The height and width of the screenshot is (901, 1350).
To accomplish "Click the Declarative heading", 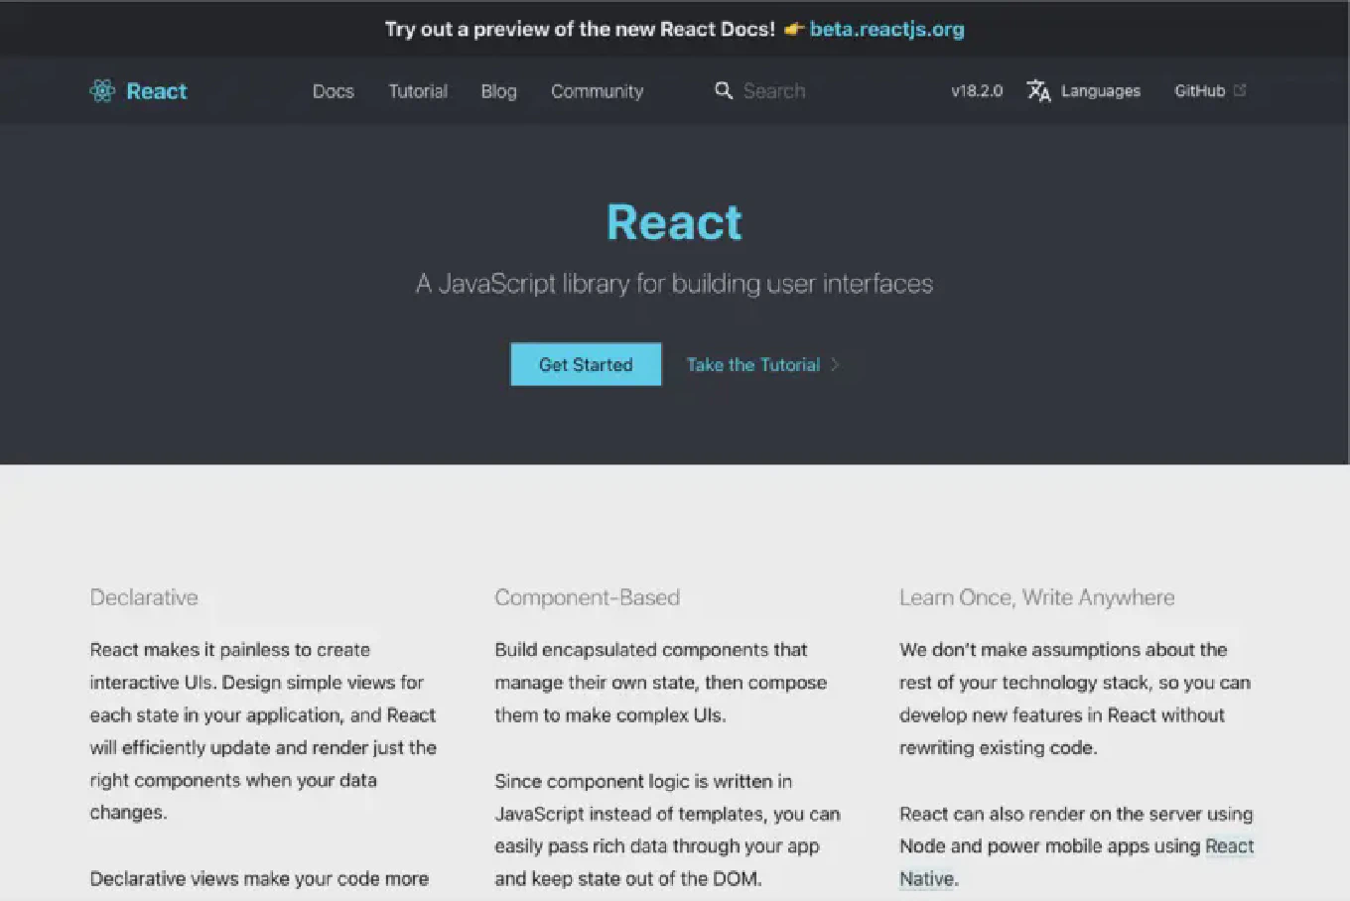I will coord(144,597).
